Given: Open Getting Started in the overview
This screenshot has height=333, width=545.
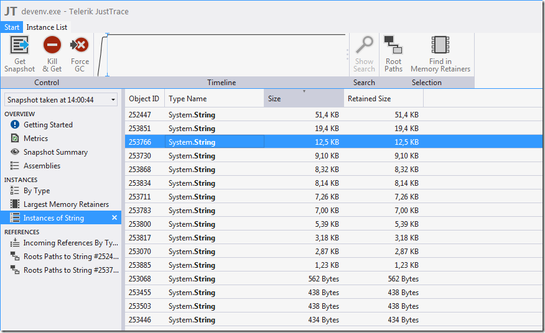Looking at the screenshot, I should point(48,125).
